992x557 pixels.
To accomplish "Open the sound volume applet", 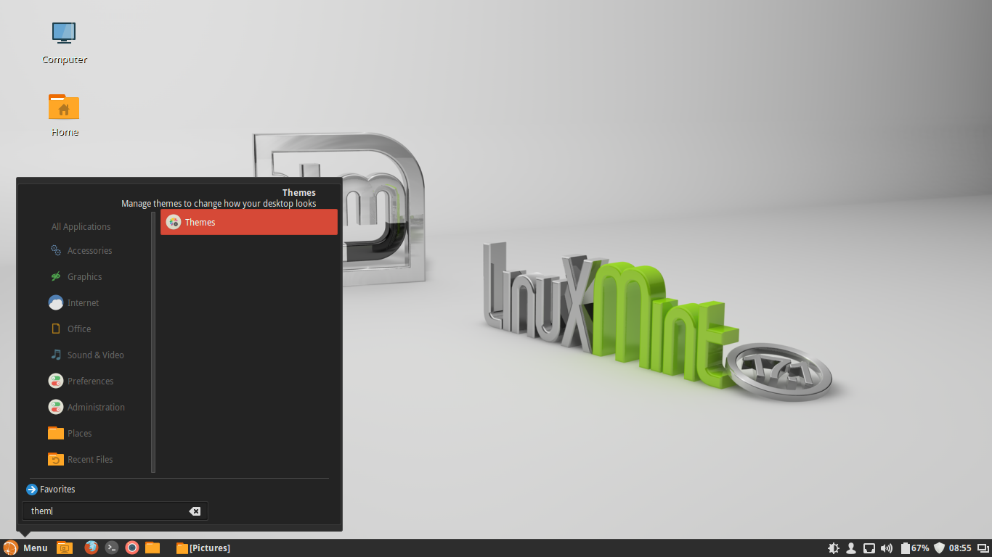I will coord(887,548).
